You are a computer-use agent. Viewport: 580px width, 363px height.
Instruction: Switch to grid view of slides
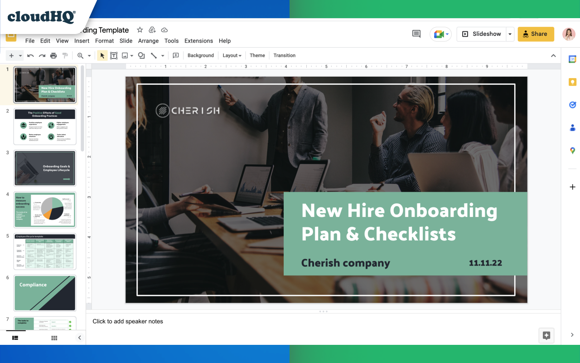click(54, 338)
